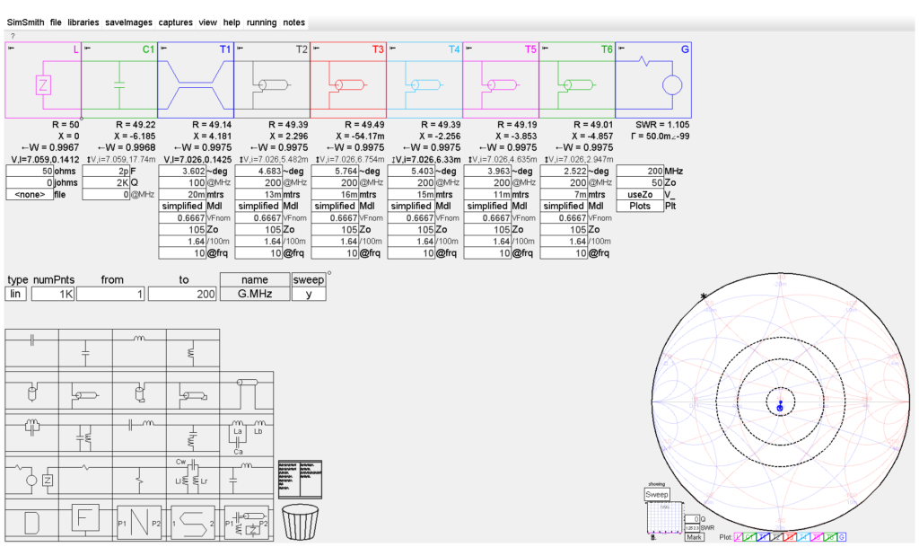Screen dimensions: 919x547
Task: Click the sweep numPnts 1K field
Action: (53, 294)
